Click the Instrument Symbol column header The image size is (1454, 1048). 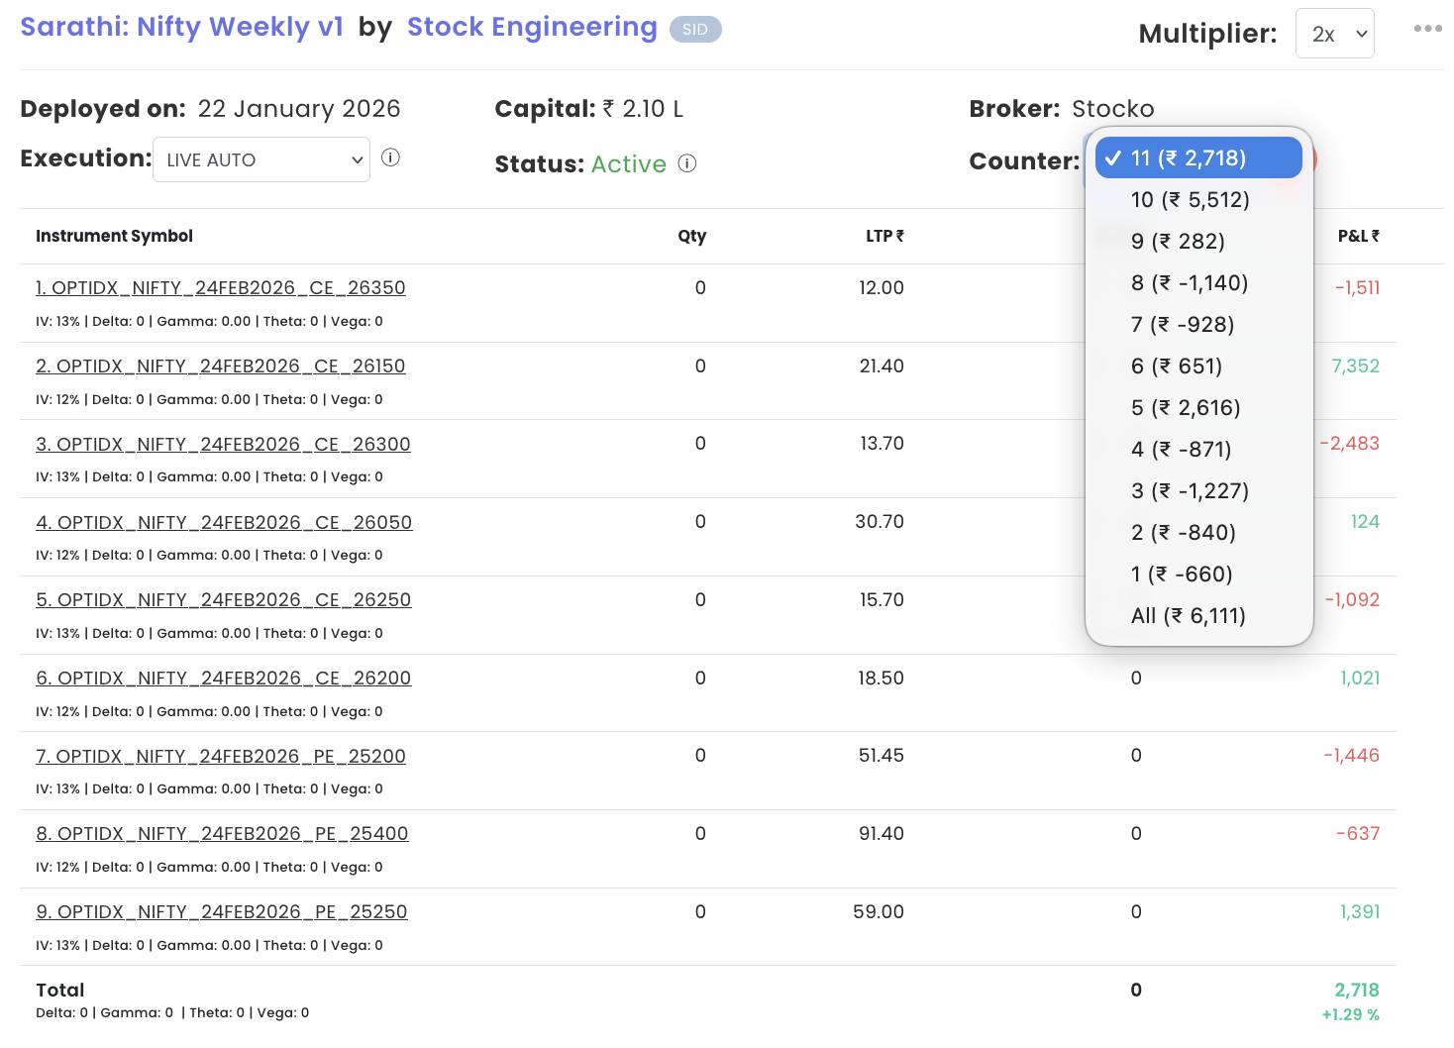pos(114,236)
